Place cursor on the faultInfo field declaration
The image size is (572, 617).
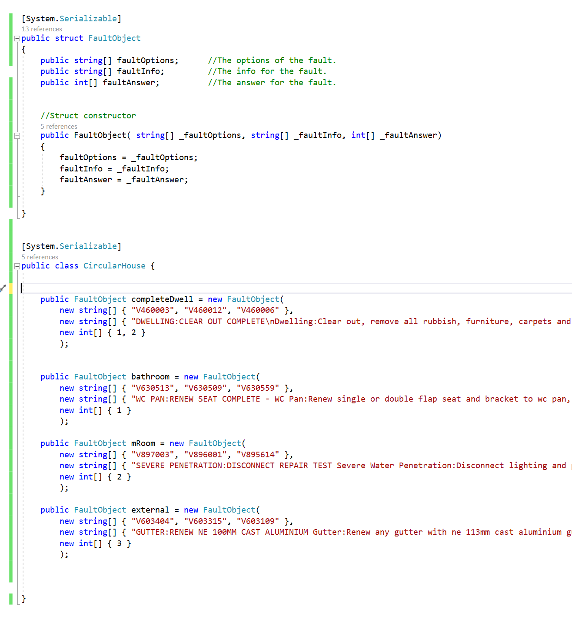tap(102, 71)
